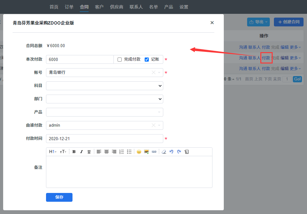Click inside the 备注 remarks text area

click(129, 172)
